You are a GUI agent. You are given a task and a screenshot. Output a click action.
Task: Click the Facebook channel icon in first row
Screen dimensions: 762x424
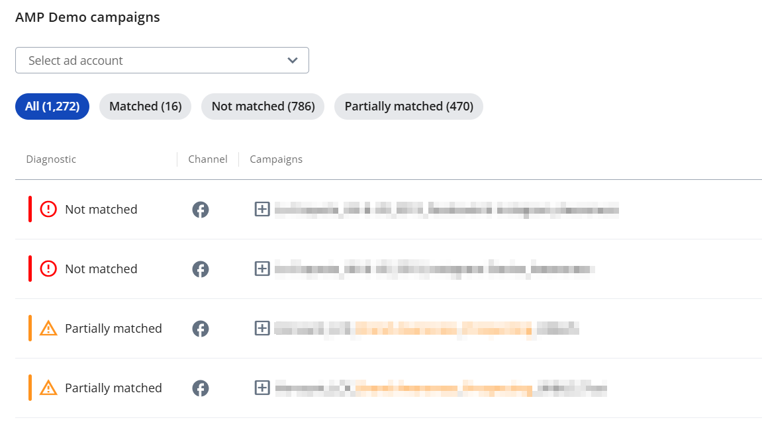click(200, 210)
